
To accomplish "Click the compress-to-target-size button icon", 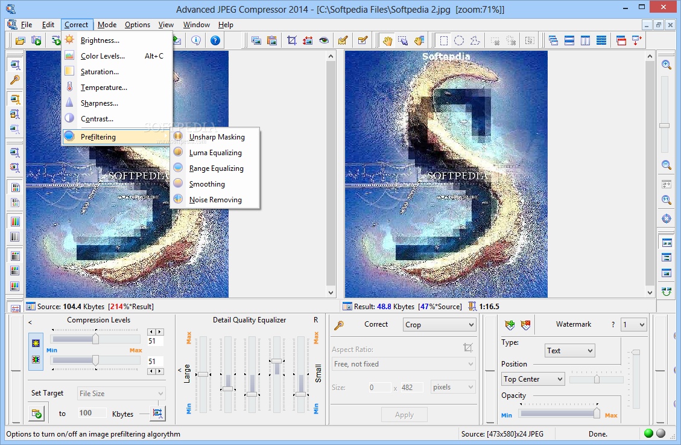I will point(157,413).
